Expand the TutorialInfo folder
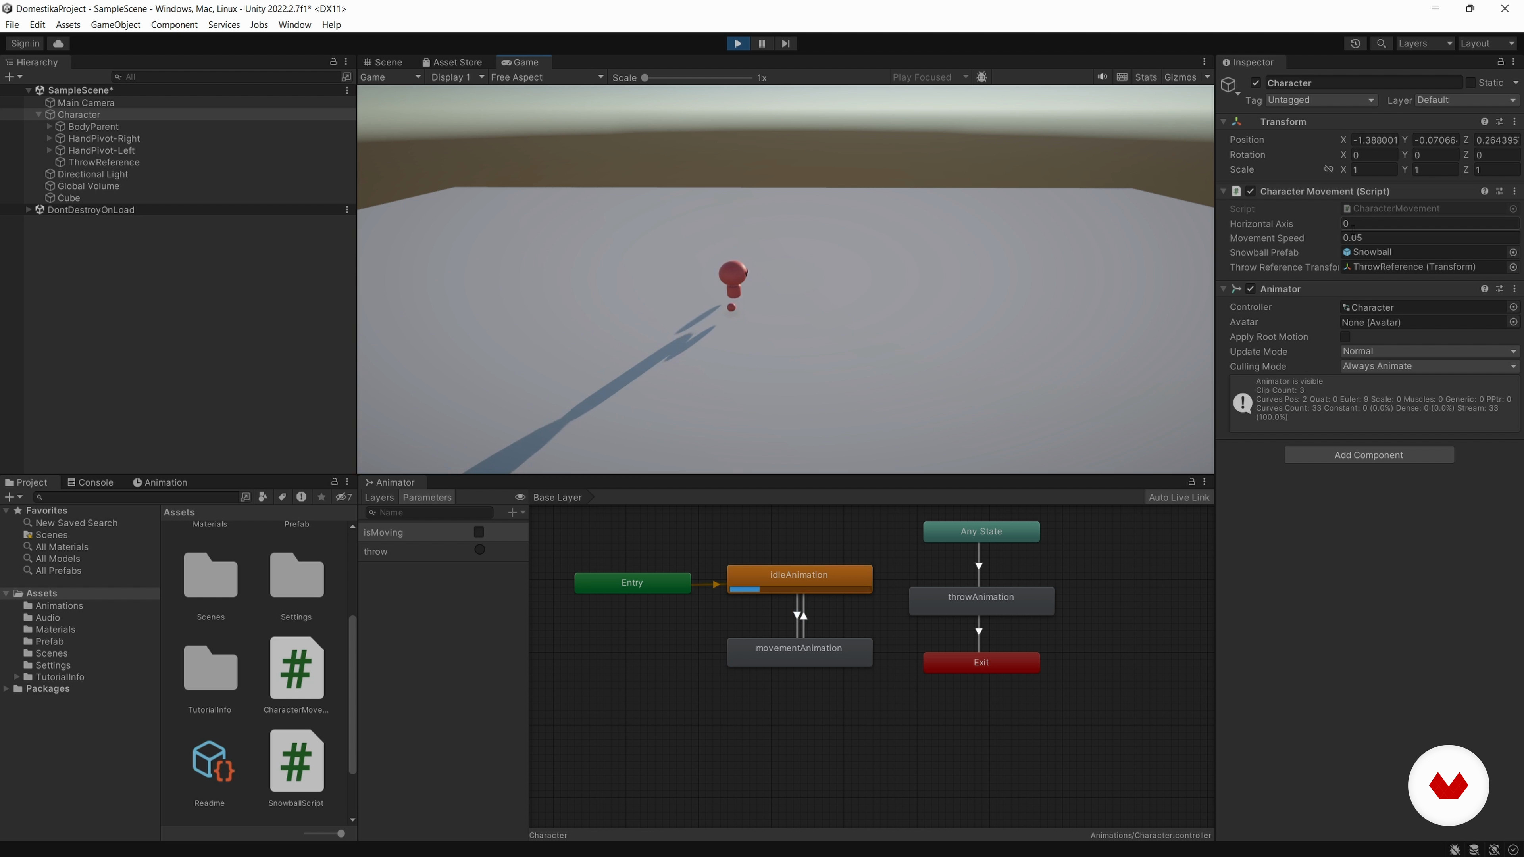This screenshot has height=857, width=1524. click(x=17, y=676)
